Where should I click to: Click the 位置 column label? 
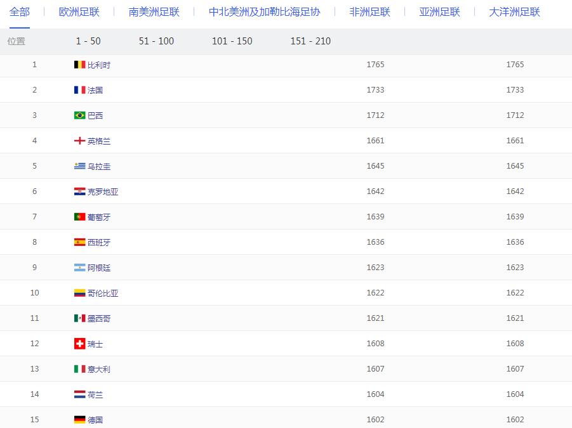coord(17,41)
